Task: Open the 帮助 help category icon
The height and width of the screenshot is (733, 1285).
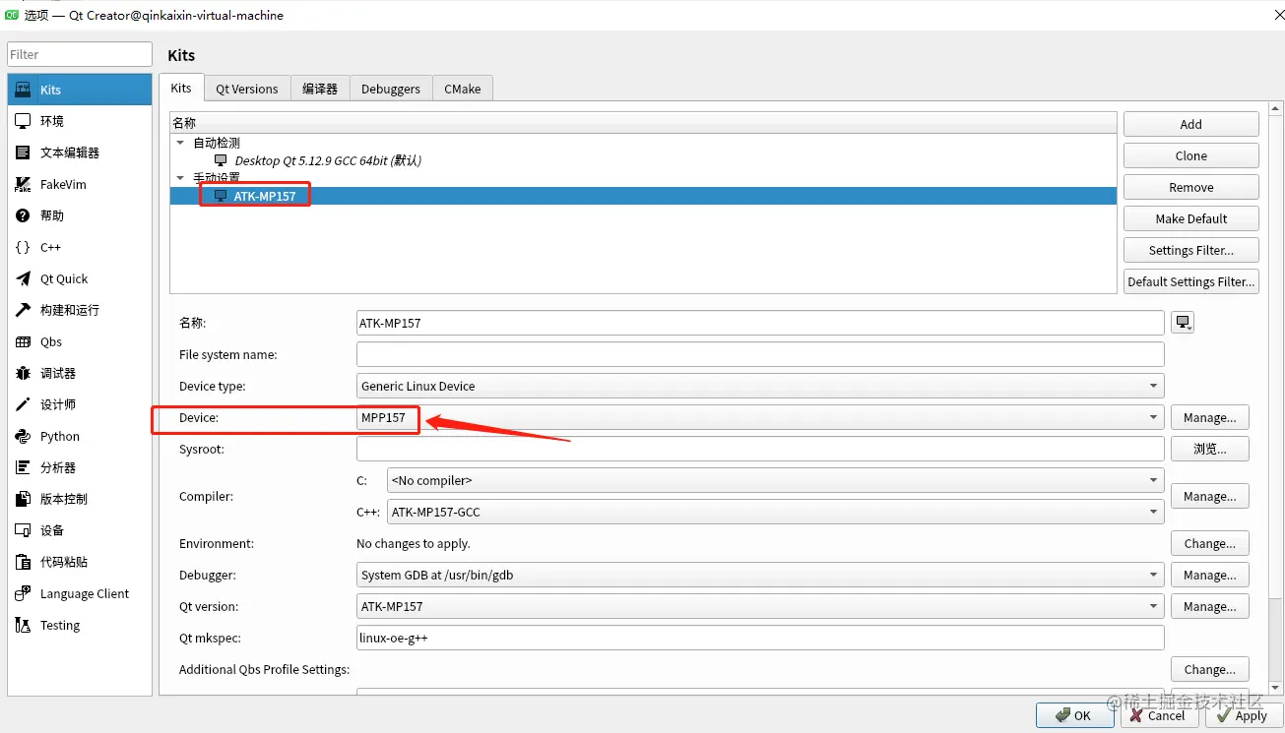Action: [x=23, y=215]
